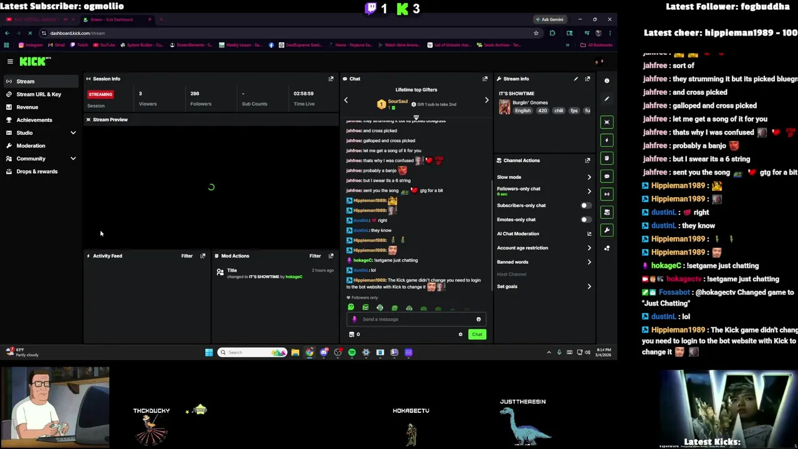
Task: Click the Burglin' Gnomes game thumbnail
Action: click(504, 107)
